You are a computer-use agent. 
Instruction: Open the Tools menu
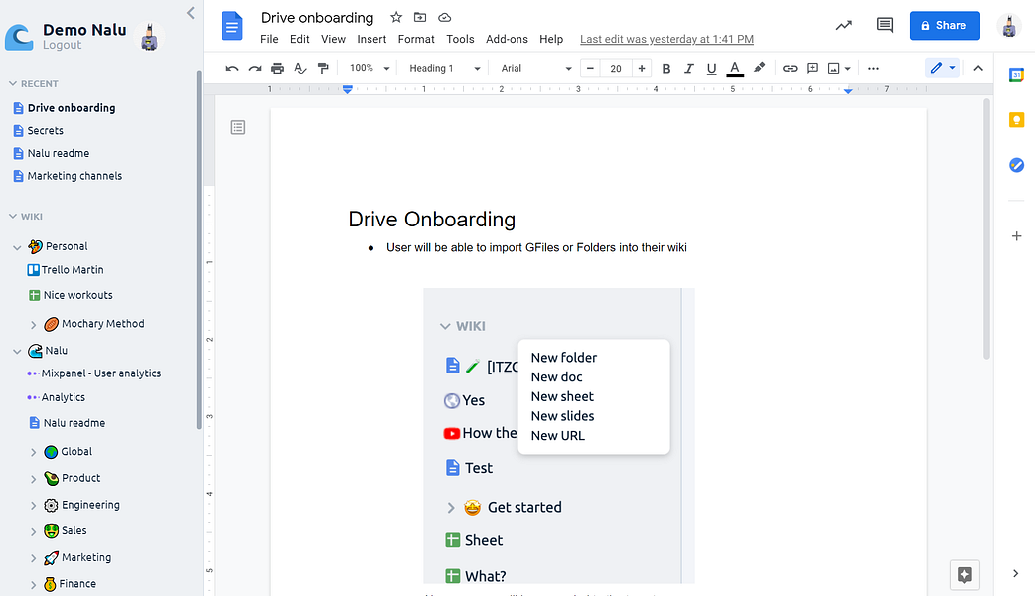[460, 39]
